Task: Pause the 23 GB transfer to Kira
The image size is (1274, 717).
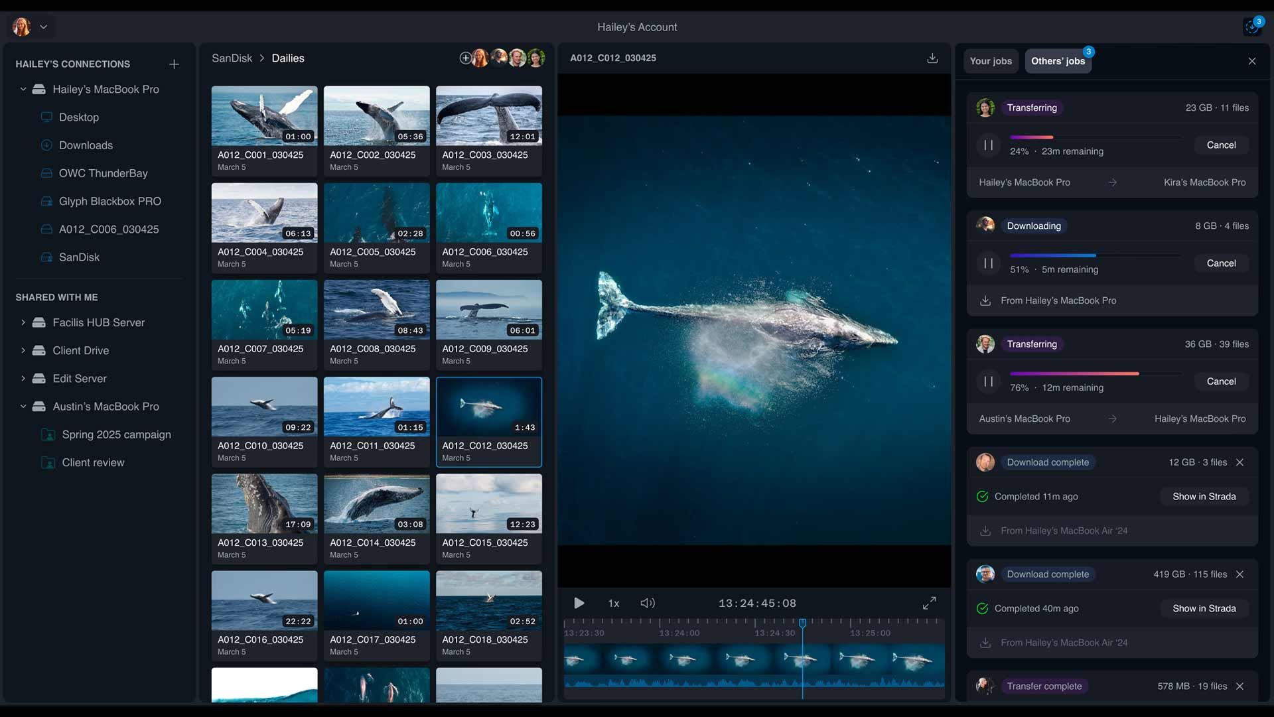Action: pyautogui.click(x=988, y=145)
